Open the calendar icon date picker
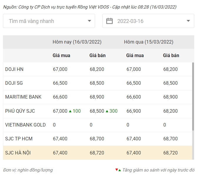The width and height of the screenshot is (201, 178). point(109,21)
